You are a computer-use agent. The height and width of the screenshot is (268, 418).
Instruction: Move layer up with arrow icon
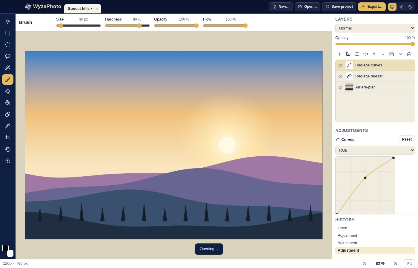pos(374,54)
